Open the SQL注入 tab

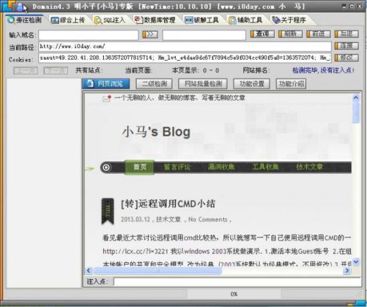click(x=110, y=20)
